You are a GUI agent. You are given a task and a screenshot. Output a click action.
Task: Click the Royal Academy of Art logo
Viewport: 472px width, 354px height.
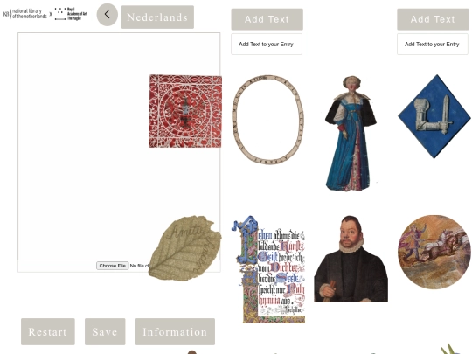[x=71, y=14]
